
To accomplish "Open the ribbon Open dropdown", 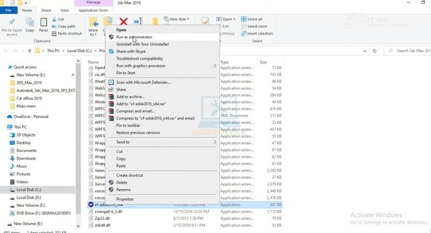I will click(226, 19).
